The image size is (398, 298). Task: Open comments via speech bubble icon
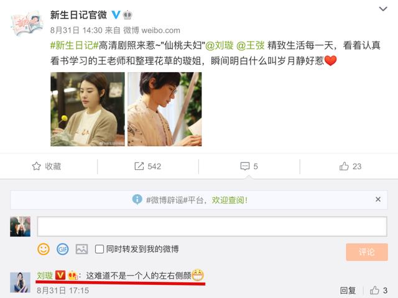click(244, 166)
